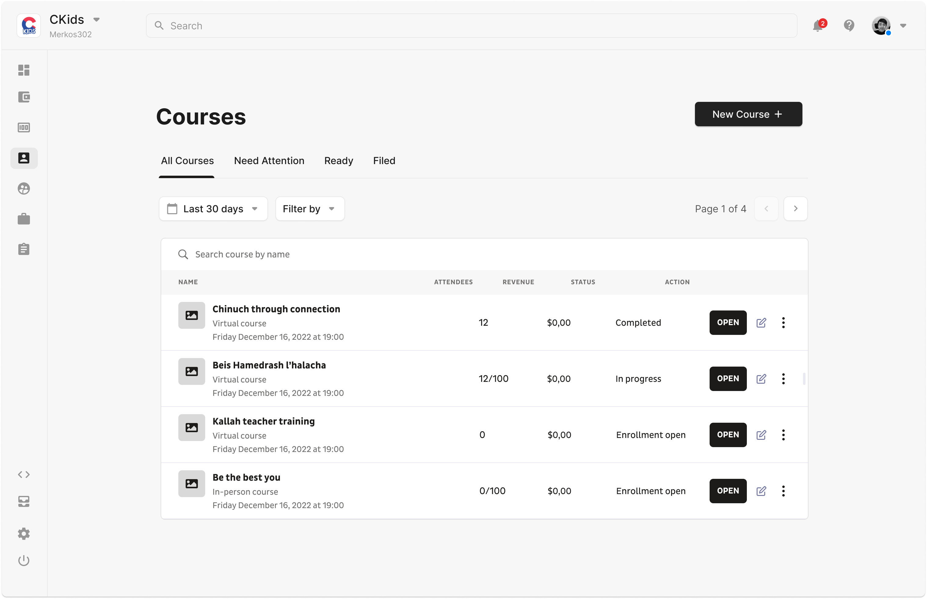Open the briefcase sidebar icon
The width and height of the screenshot is (927, 599).
pyautogui.click(x=24, y=219)
